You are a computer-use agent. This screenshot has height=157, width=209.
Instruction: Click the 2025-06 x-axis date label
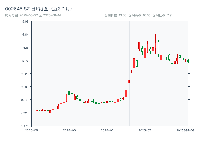tap(69, 130)
